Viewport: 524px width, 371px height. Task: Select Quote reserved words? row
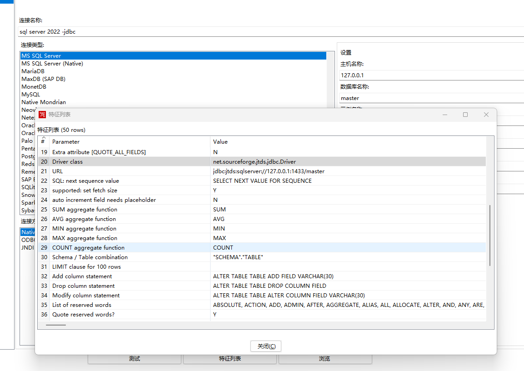point(262,315)
